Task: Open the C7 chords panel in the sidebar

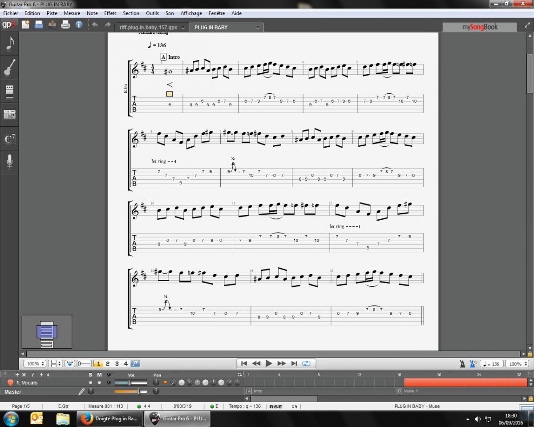Action: pos(9,139)
